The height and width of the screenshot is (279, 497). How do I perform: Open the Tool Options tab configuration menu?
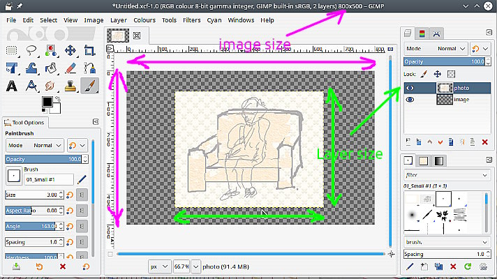click(96, 121)
